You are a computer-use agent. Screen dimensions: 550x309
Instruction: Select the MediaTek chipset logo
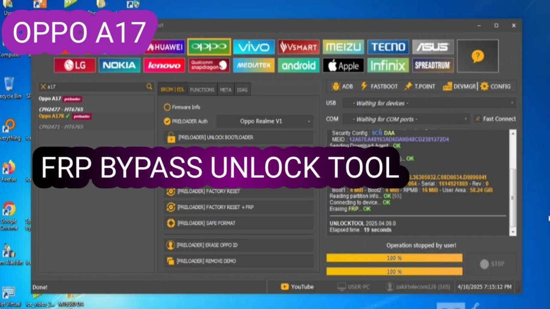click(254, 65)
